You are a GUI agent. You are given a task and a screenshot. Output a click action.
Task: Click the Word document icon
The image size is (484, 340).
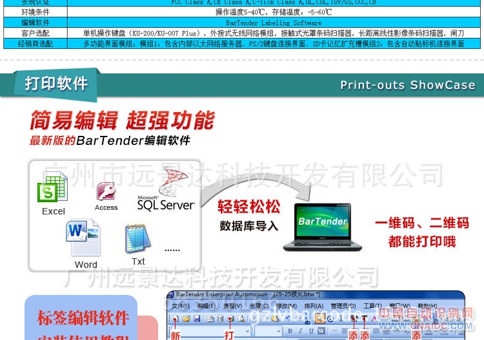click(x=83, y=238)
